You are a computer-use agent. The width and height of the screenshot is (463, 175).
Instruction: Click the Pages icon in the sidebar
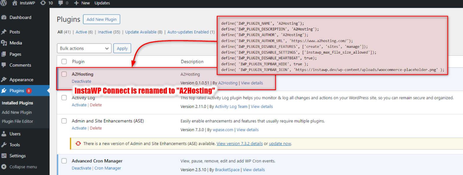click(4, 54)
